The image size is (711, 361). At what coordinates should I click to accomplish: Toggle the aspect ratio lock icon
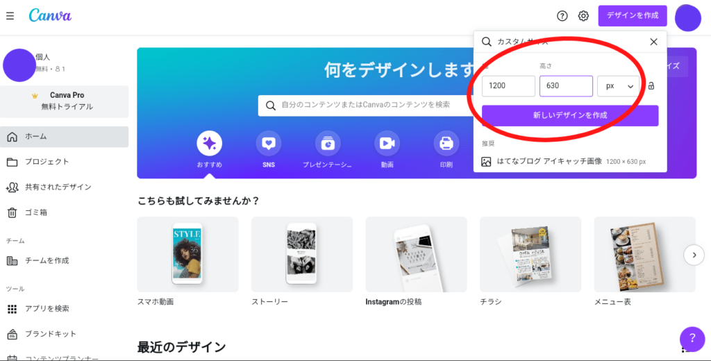[x=651, y=85]
